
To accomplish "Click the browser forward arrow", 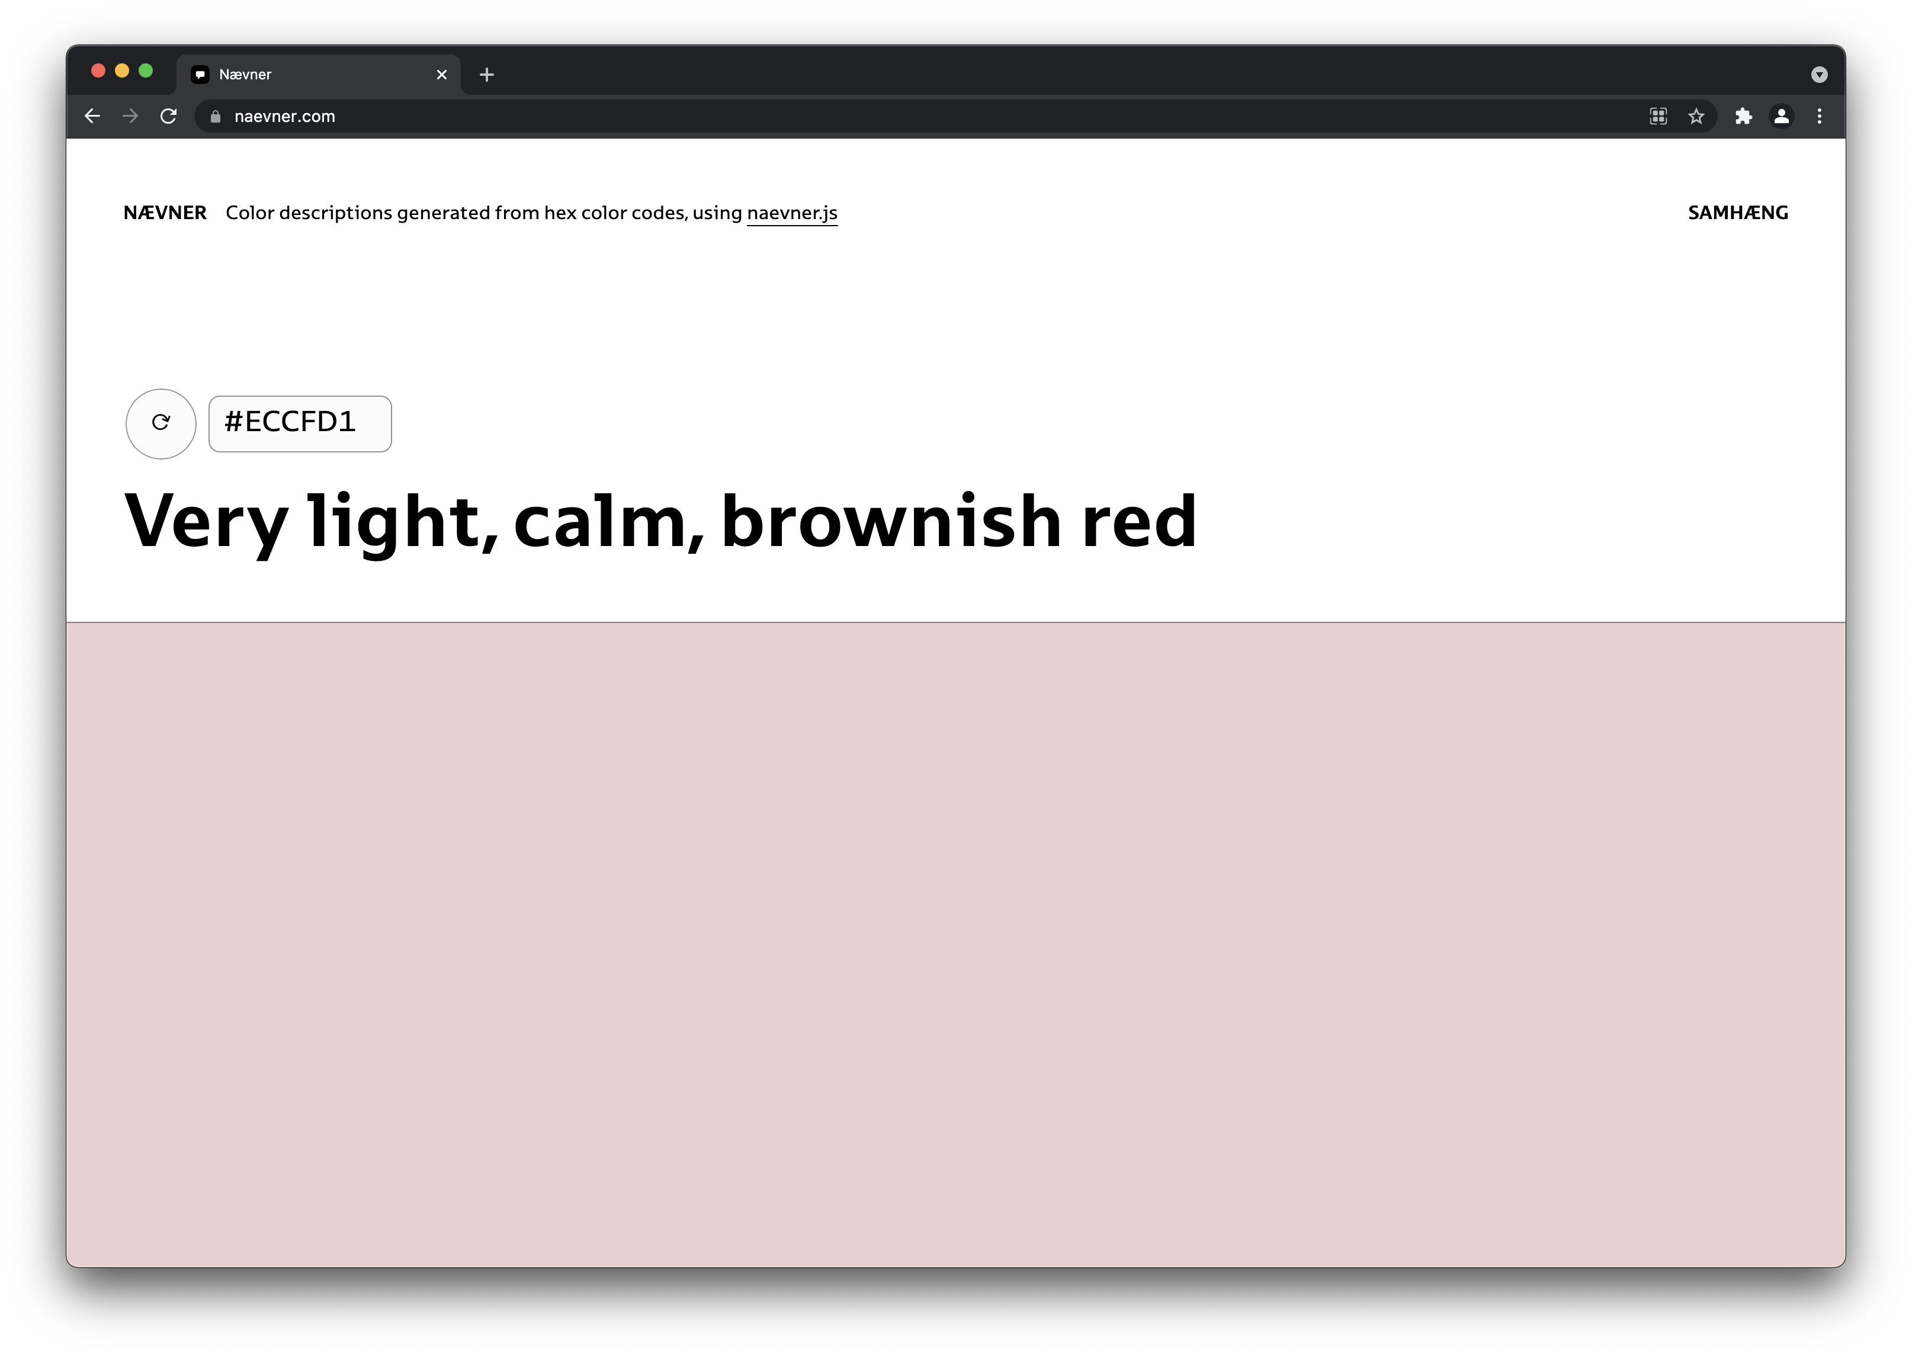I will (130, 117).
